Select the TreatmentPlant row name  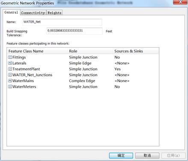click(x=26, y=69)
